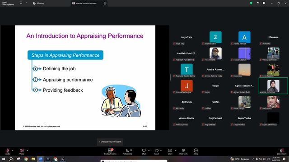Viewport: 289px width, 162px height.
Task: Click the green encryption shield icon
Action: (251, 3)
